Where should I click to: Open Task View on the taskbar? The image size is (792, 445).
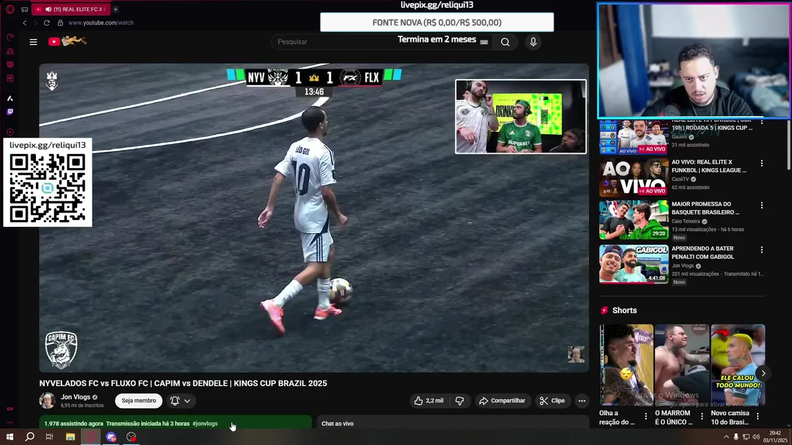pyautogui.click(x=49, y=437)
